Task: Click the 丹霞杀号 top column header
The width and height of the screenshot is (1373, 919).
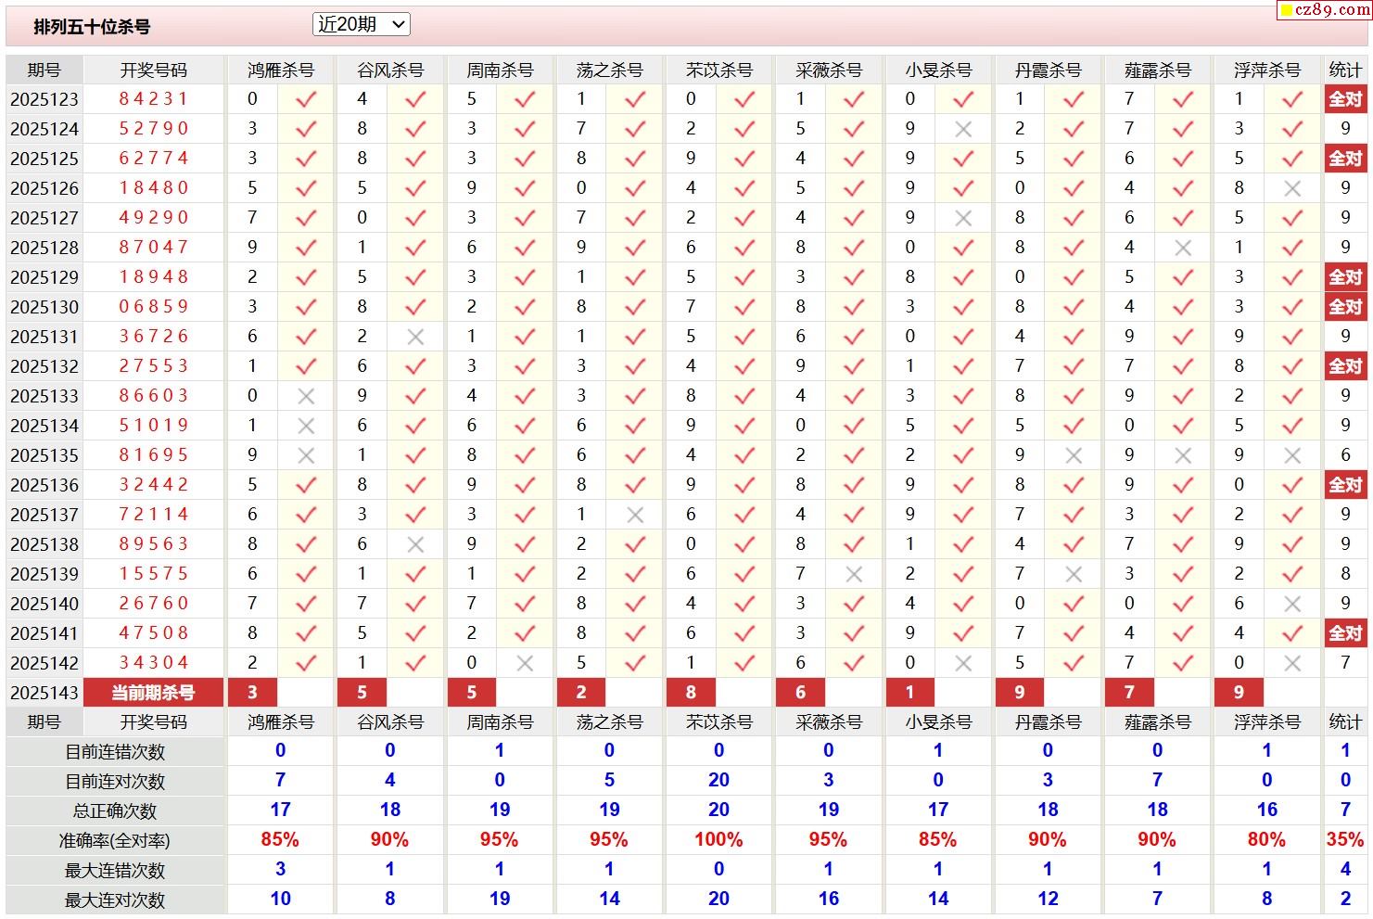Action: [1048, 70]
